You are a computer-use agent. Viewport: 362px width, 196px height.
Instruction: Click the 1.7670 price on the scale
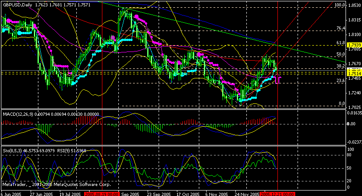pyautogui.click(x=355, y=63)
